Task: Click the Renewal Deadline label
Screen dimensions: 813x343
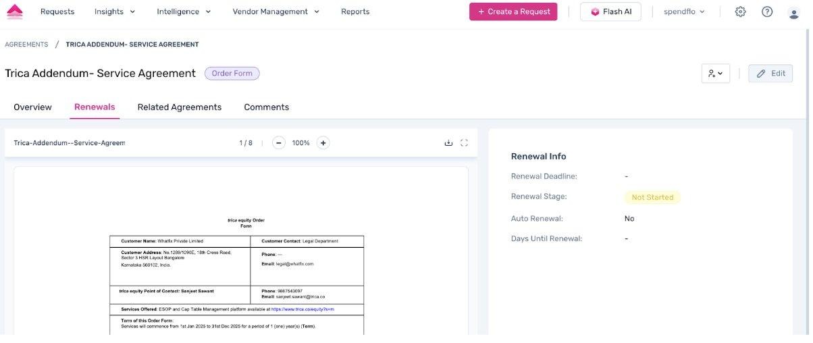Action: point(544,176)
